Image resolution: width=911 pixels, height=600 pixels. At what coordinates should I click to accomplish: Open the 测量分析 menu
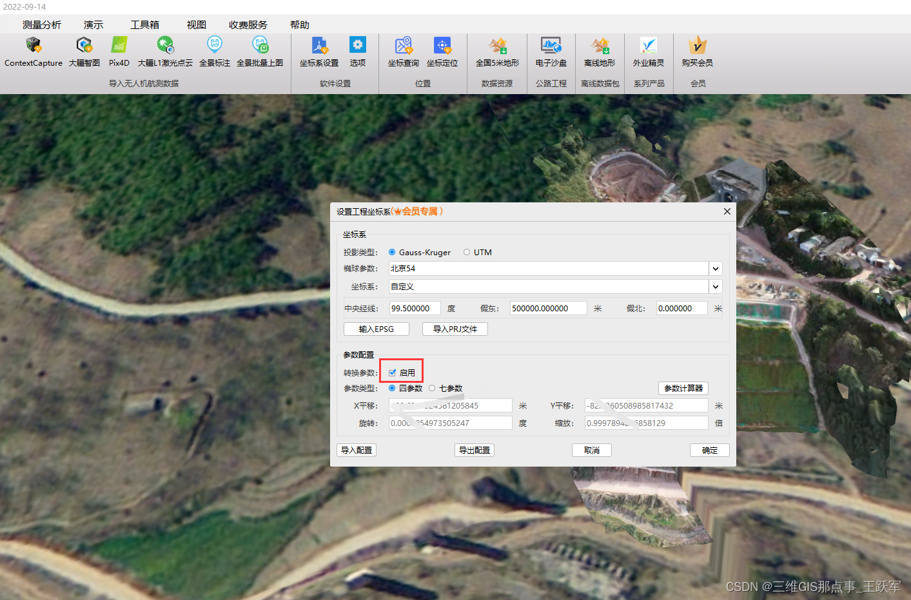pyautogui.click(x=42, y=24)
